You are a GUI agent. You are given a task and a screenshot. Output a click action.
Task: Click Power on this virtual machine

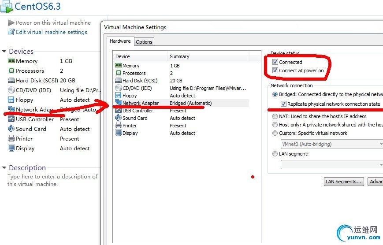point(53,23)
